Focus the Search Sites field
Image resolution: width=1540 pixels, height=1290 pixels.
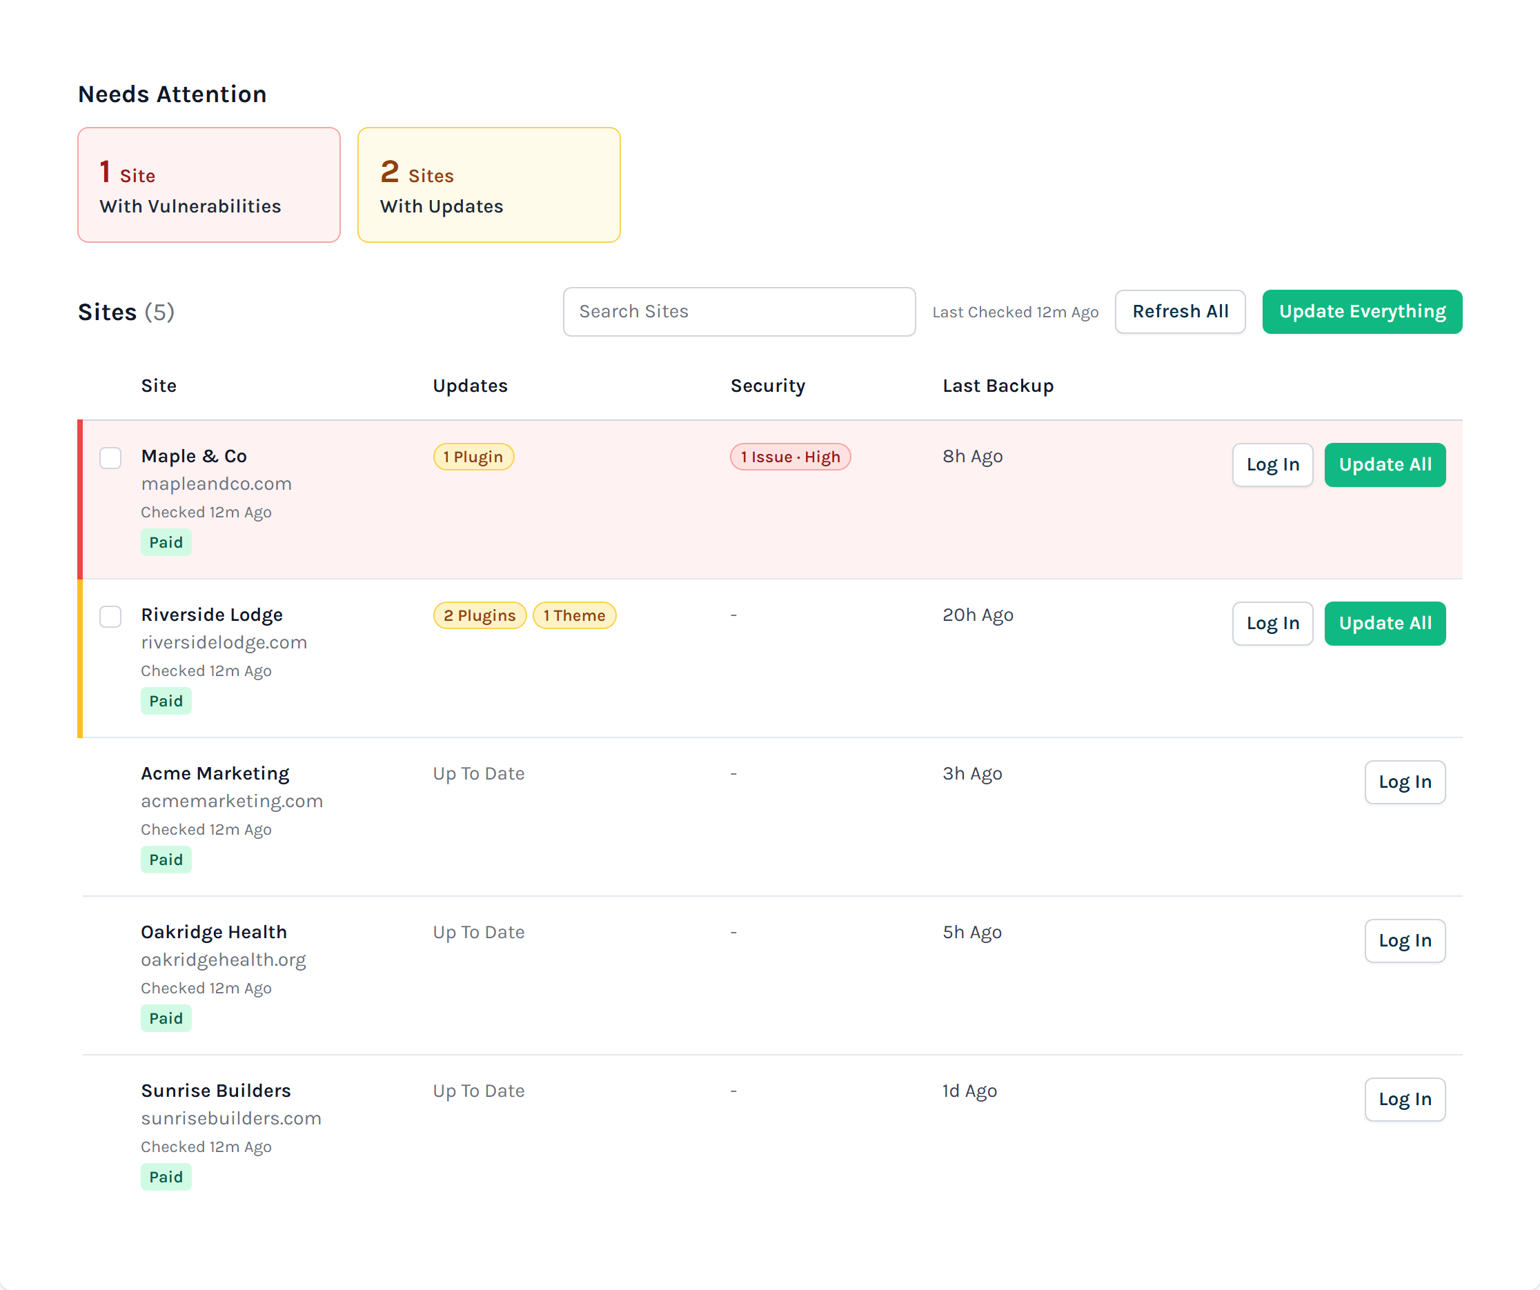click(x=739, y=312)
